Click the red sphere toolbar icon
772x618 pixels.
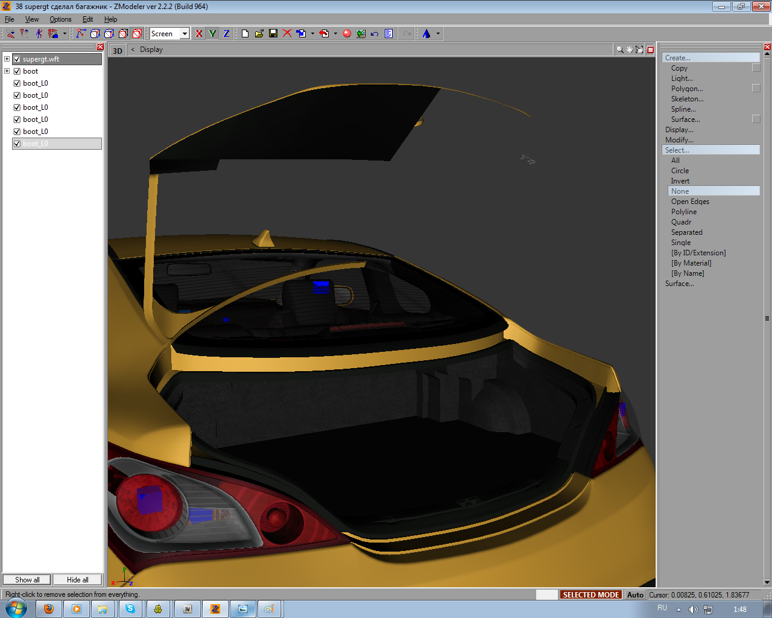click(x=347, y=34)
